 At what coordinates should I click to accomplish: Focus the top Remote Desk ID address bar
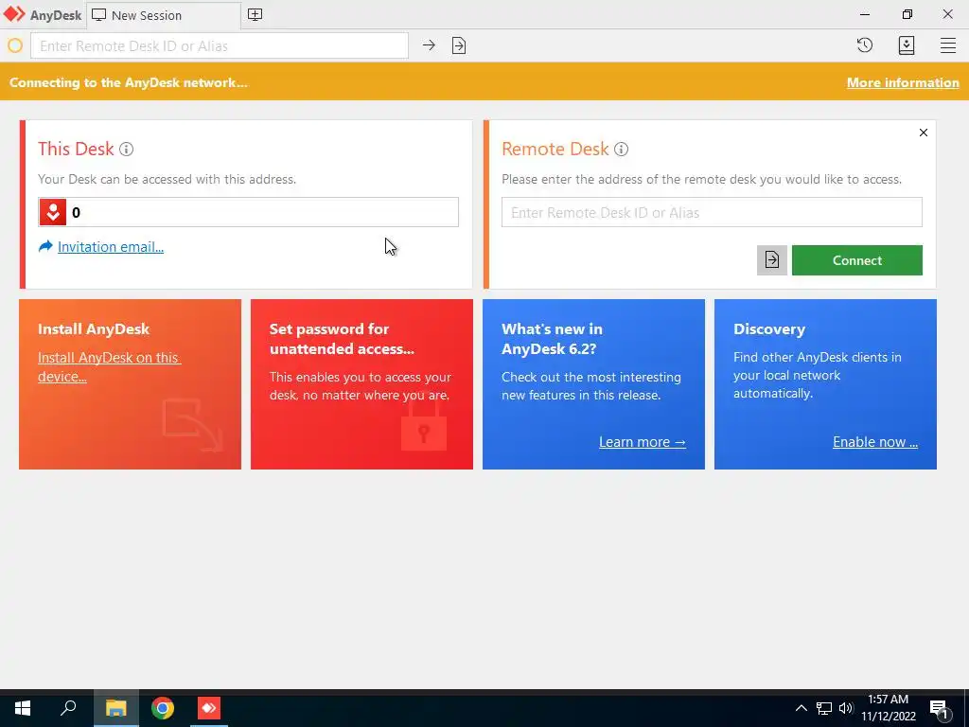[220, 45]
